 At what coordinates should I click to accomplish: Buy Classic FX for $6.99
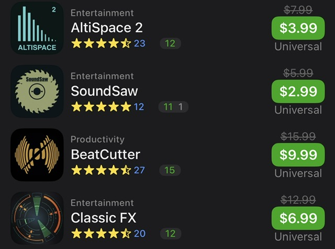click(x=298, y=218)
